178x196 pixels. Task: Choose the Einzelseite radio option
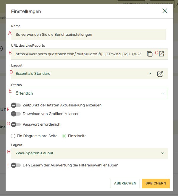(x=64, y=136)
